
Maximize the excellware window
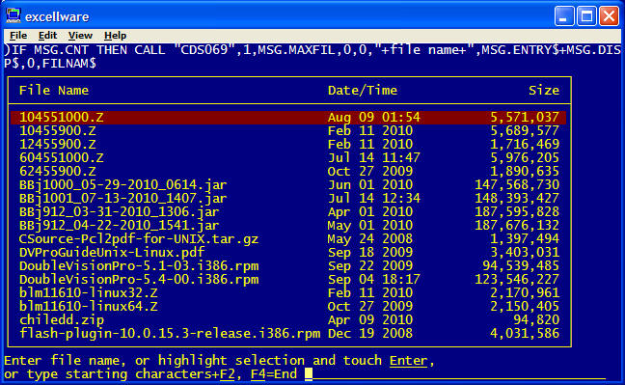click(586, 16)
